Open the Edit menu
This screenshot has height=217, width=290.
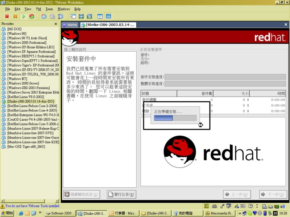[x=17, y=9]
